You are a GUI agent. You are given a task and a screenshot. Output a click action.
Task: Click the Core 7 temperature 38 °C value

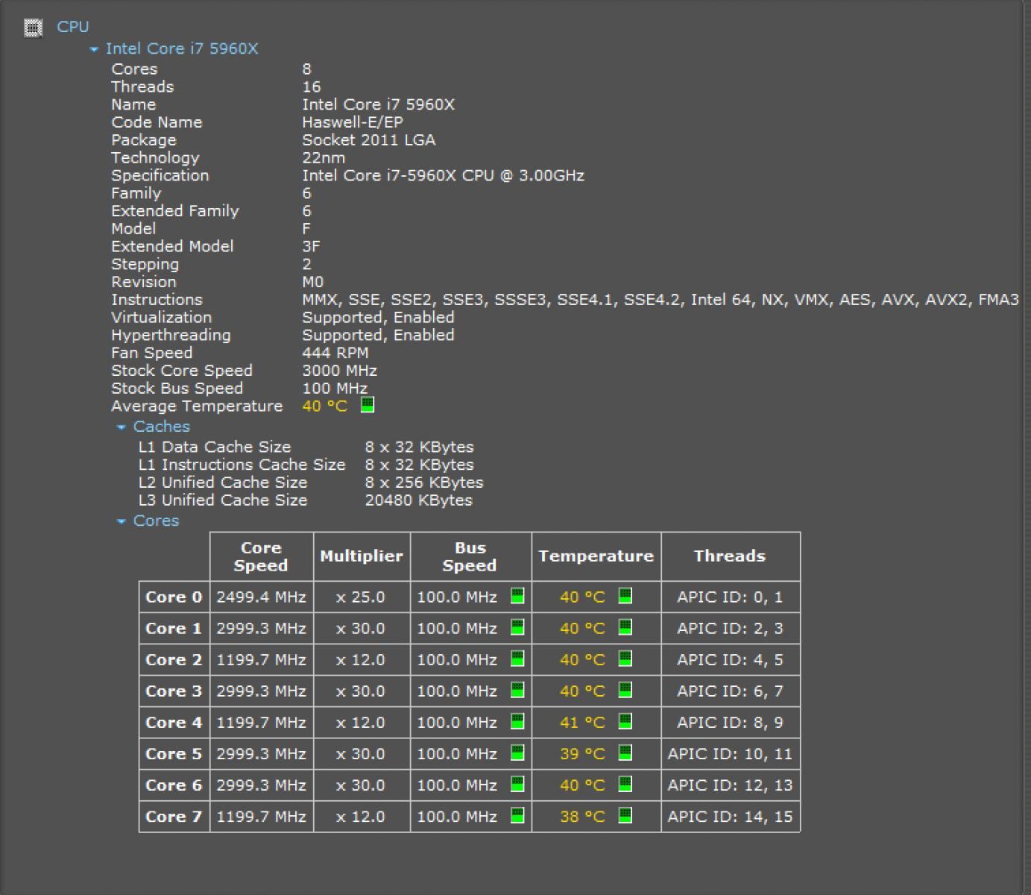pos(582,817)
